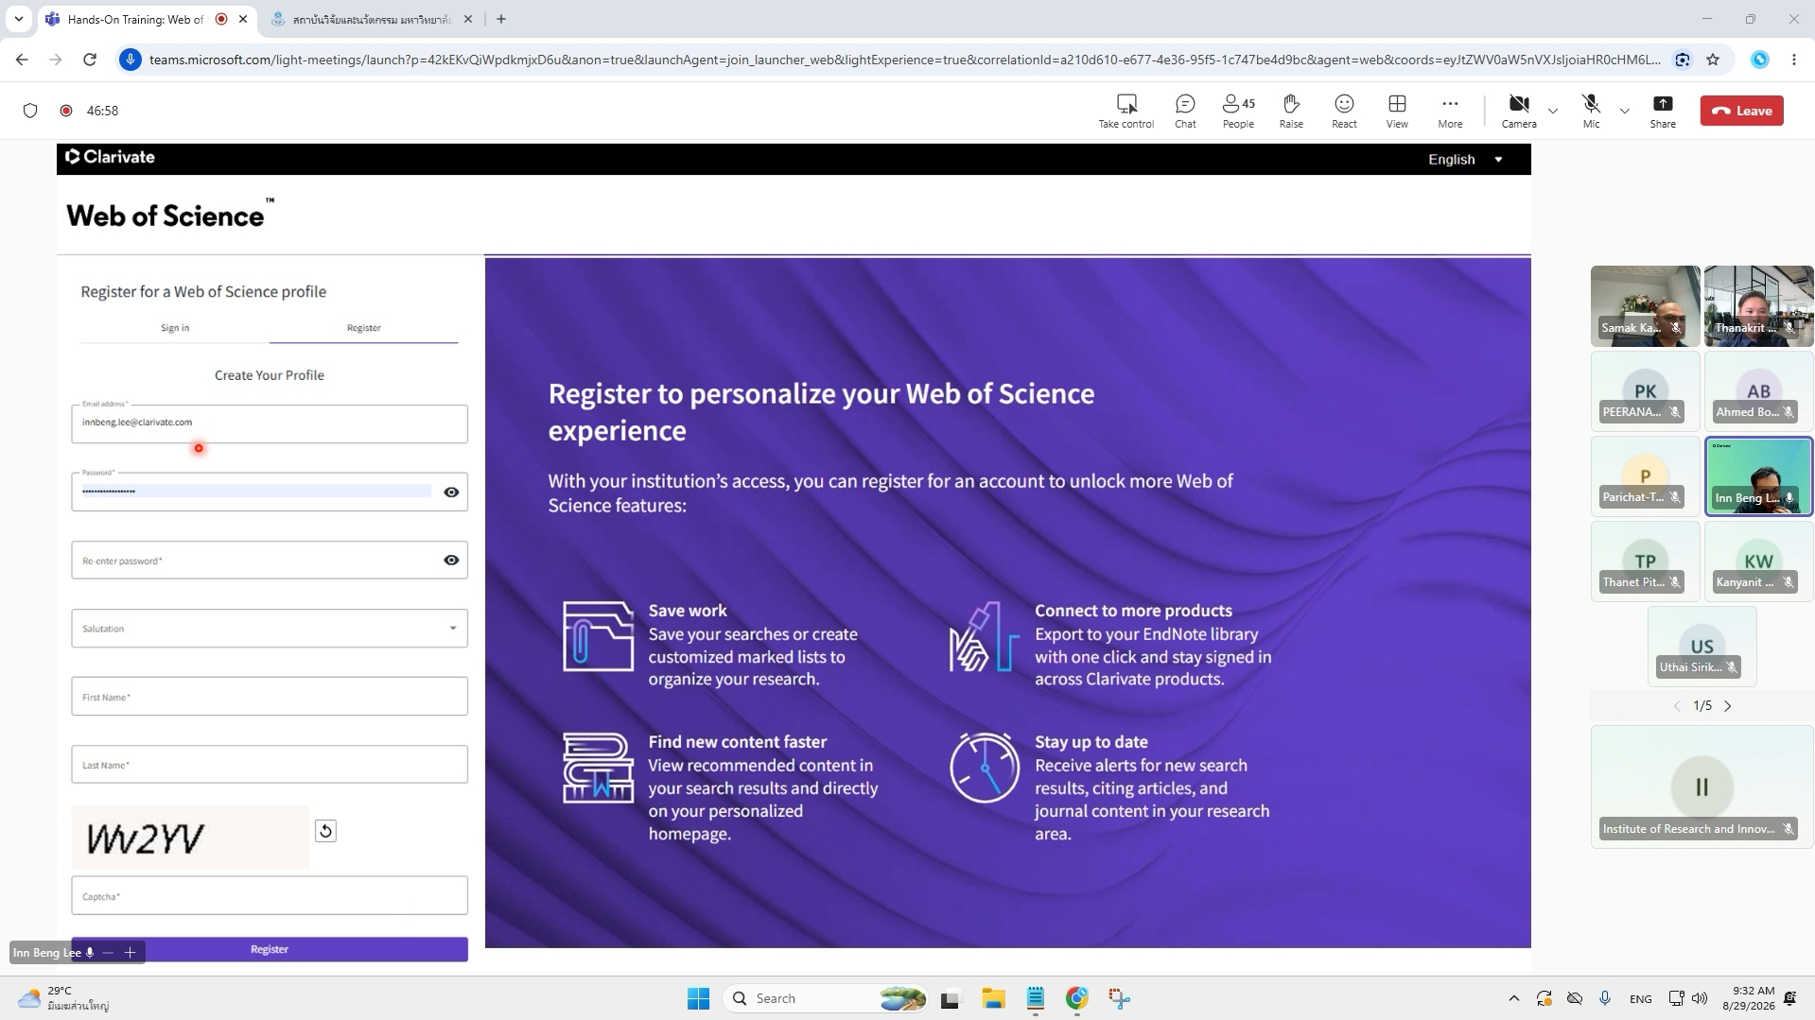Viewport: 1815px width, 1020px height.
Task: Show the re-entered password via eye icon
Action: (451, 560)
